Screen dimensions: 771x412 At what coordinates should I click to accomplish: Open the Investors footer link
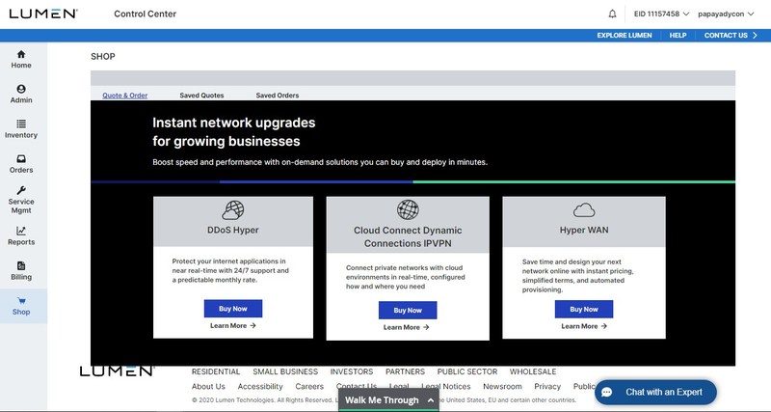[x=352, y=371]
